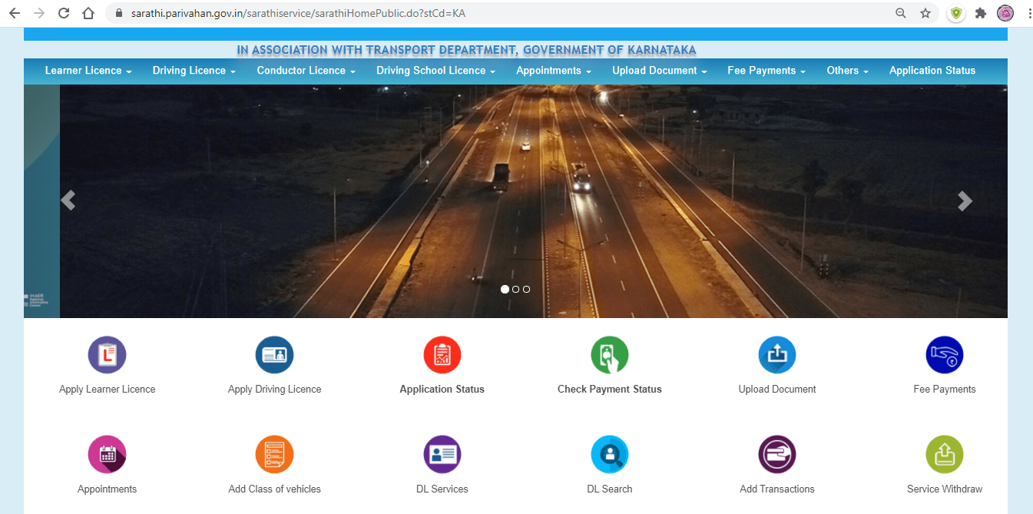The width and height of the screenshot is (1033, 514).
Task: Click the Apply Driving Licence icon
Action: (274, 355)
